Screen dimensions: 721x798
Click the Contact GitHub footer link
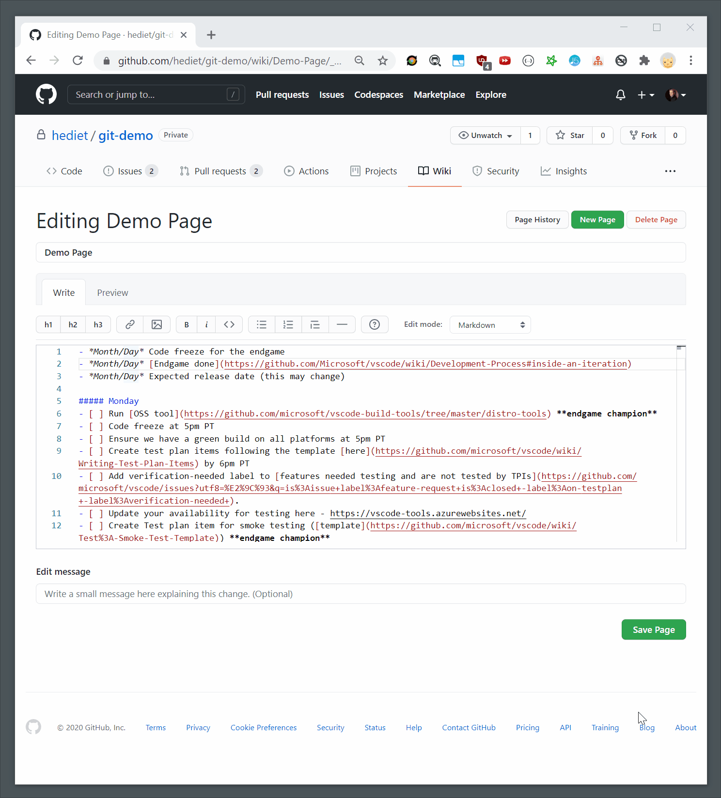[x=469, y=727]
